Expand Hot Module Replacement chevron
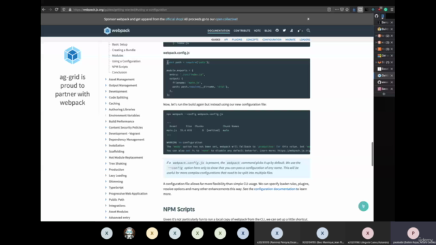This screenshot has width=436, height=245. [106, 157]
